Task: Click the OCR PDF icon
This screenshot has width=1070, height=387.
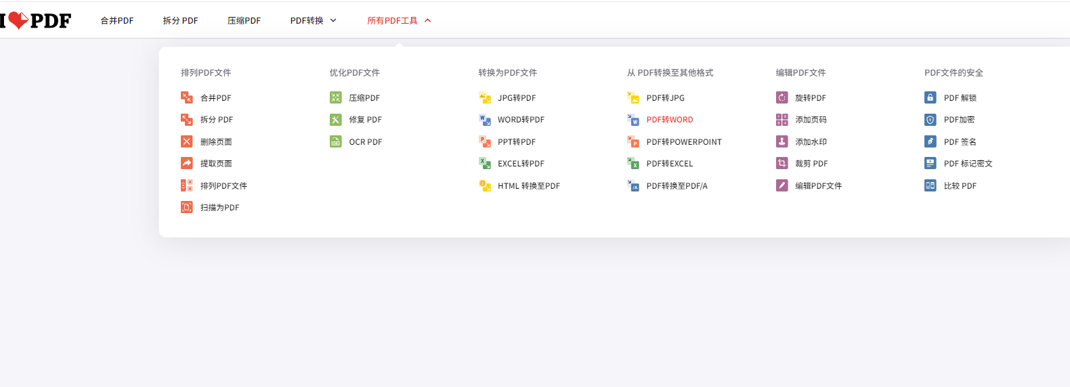Action: [335, 141]
